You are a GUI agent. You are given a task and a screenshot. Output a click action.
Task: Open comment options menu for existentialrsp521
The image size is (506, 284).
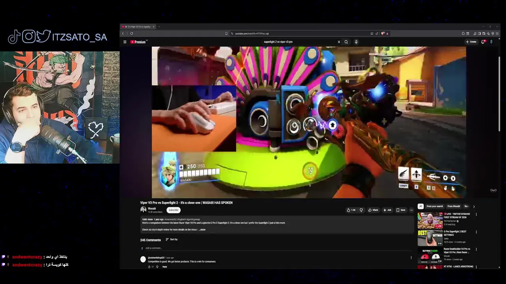coord(411,258)
